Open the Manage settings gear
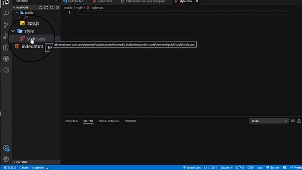 (x=6, y=159)
